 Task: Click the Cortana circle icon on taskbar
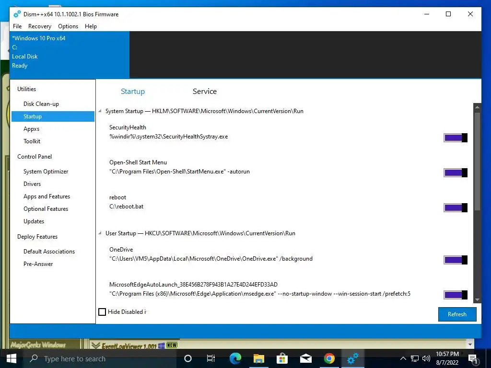point(187,358)
